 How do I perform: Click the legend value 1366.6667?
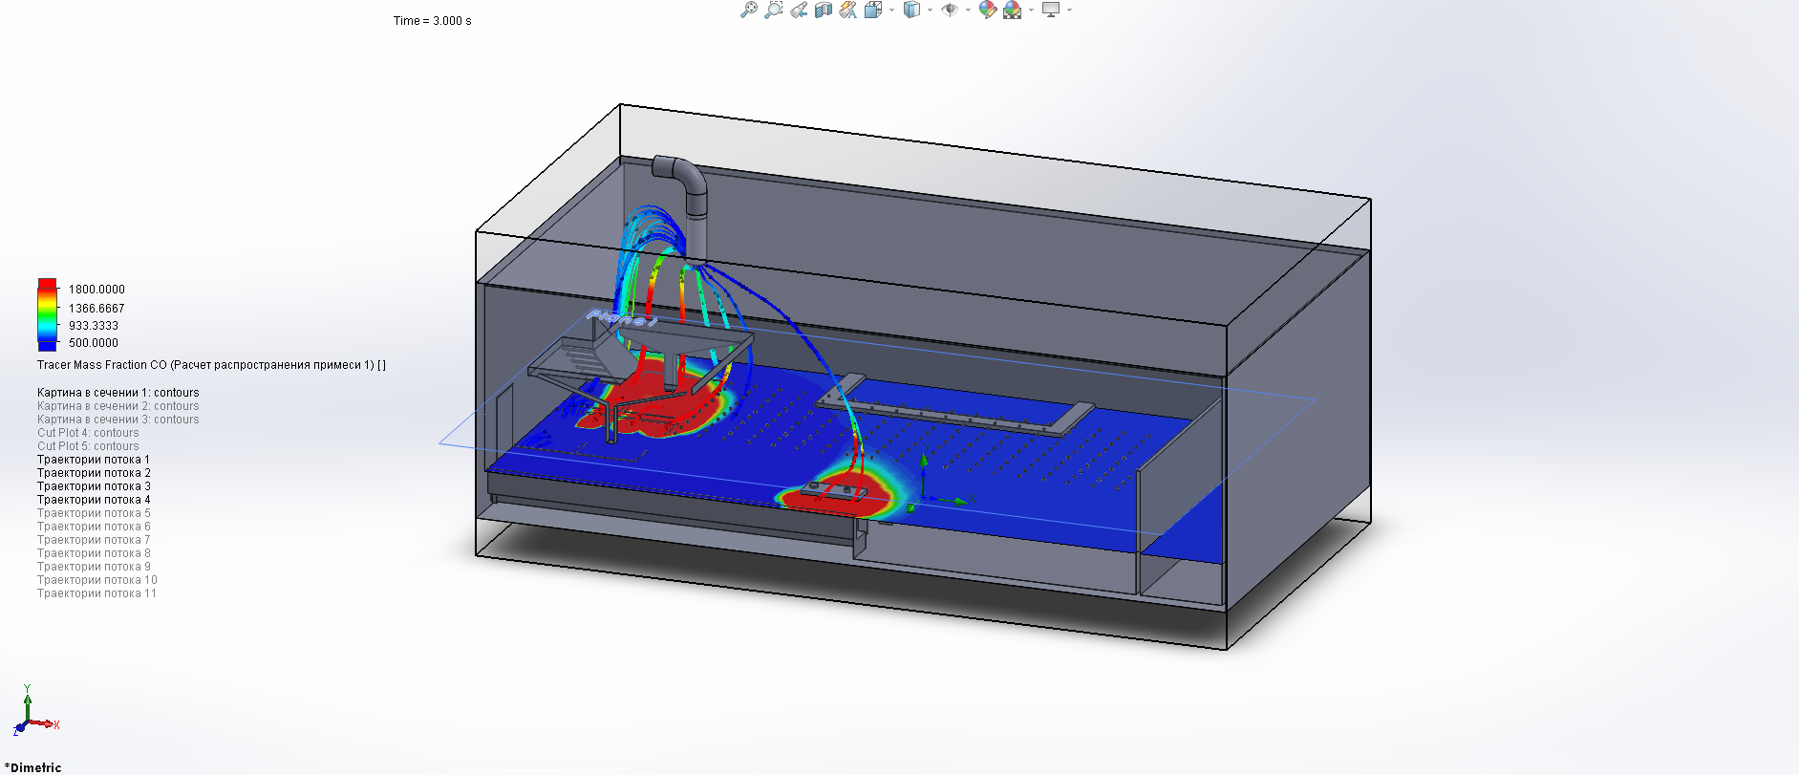point(96,309)
